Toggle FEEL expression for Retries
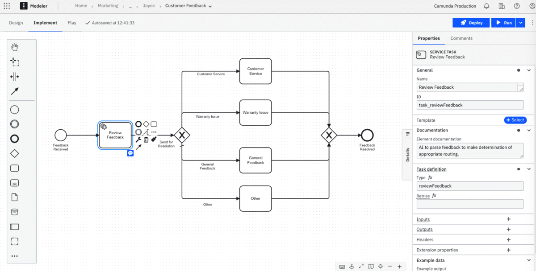This screenshot has width=536, height=271. [434, 196]
